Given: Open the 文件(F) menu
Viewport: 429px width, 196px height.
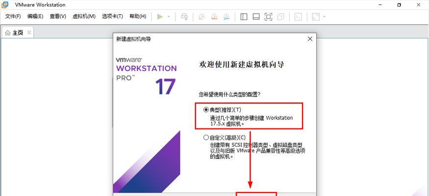Looking at the screenshot, I should click(13, 16).
